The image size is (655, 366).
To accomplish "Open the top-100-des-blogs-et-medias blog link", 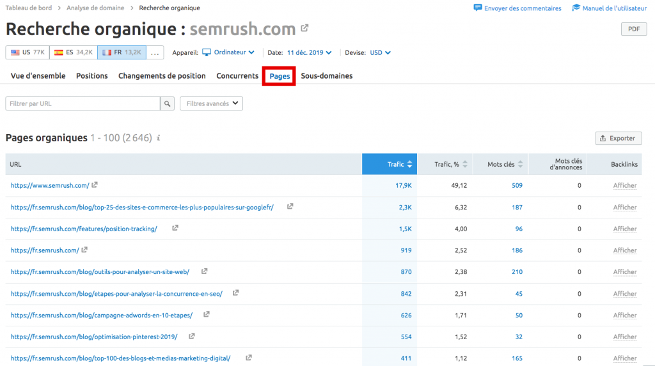I will (x=121, y=358).
